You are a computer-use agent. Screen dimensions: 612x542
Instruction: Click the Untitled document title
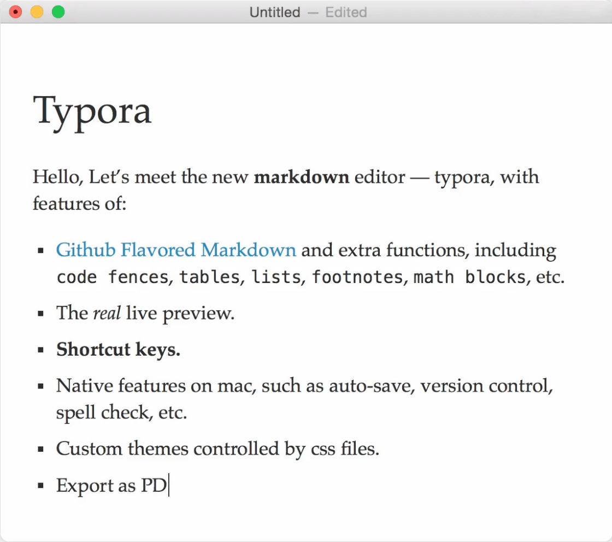(x=275, y=12)
